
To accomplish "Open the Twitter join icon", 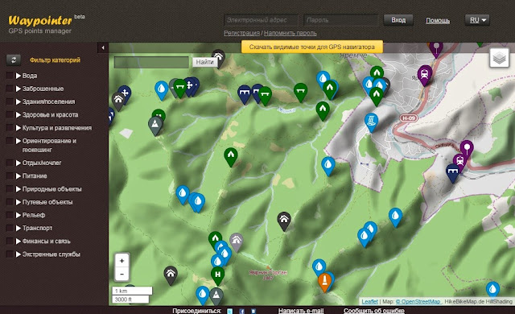I will pyautogui.click(x=230, y=311).
